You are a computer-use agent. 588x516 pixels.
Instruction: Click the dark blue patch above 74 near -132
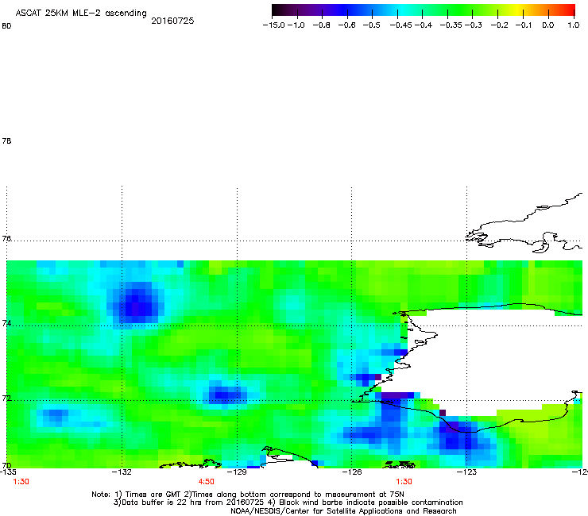(x=137, y=304)
